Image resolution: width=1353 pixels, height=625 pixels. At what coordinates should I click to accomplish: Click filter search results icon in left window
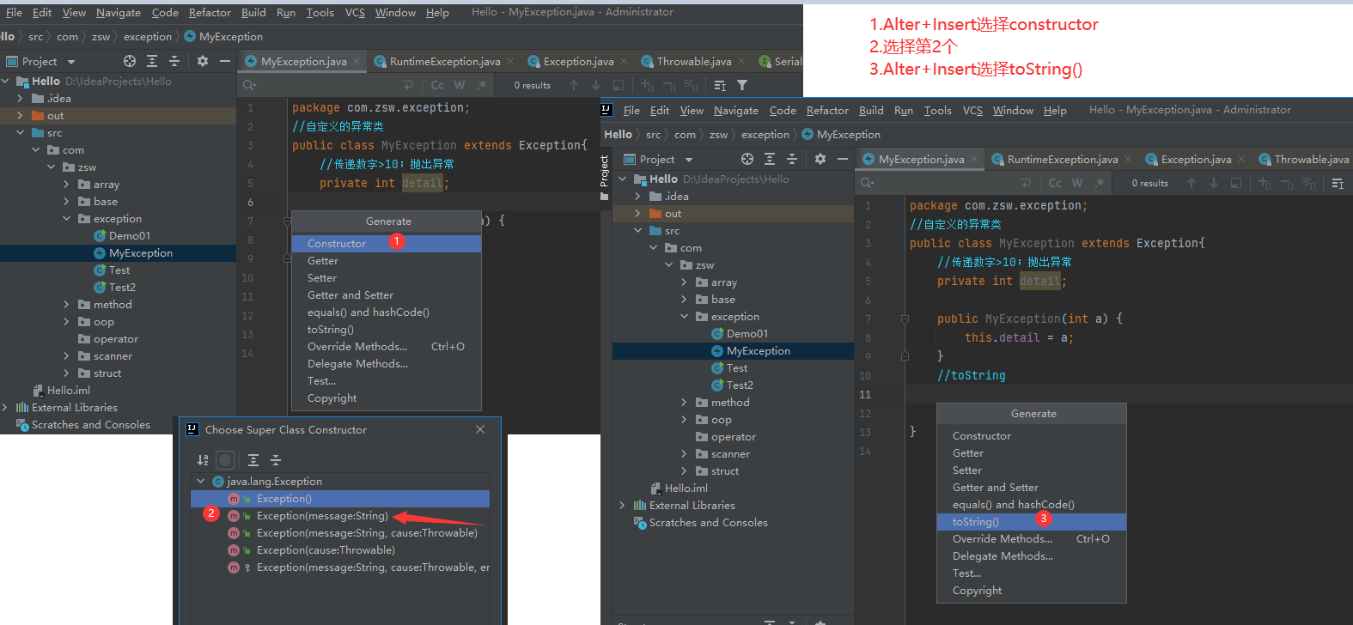point(742,85)
